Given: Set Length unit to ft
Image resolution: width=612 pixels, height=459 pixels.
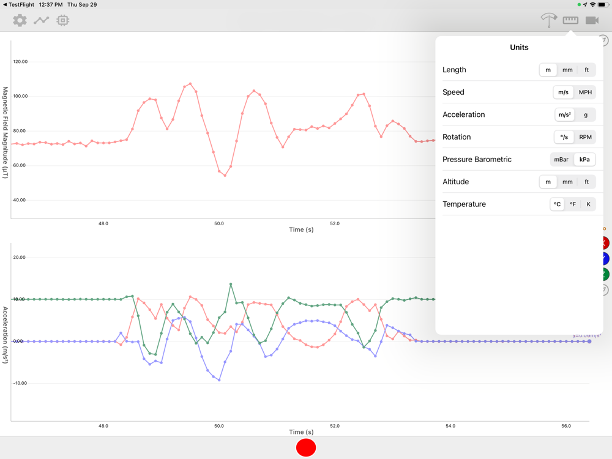Looking at the screenshot, I should pyautogui.click(x=587, y=70).
